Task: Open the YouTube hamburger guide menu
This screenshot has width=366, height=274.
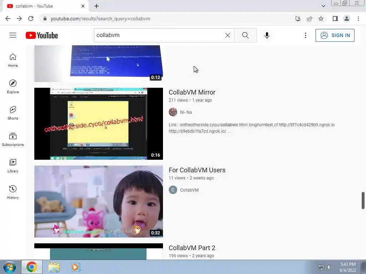Action: tap(13, 35)
